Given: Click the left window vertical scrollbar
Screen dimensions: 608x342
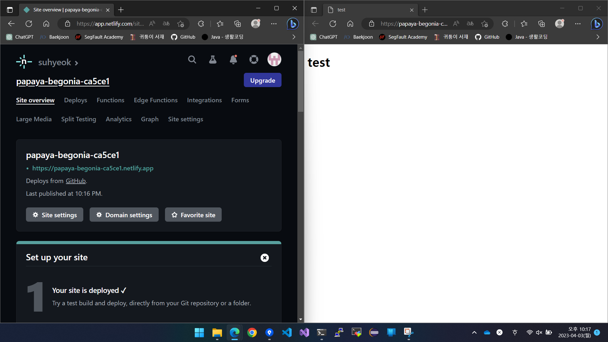Looking at the screenshot, I should (301, 81).
